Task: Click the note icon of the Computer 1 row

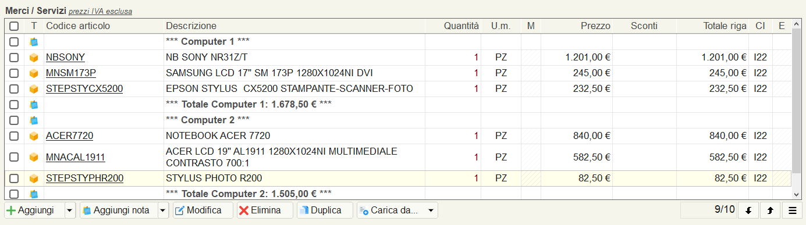Action: pyautogui.click(x=34, y=42)
